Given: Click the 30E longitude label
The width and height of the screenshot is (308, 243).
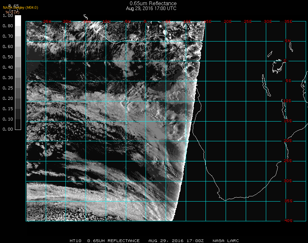Looking at the screenshot, I should (268, 21).
